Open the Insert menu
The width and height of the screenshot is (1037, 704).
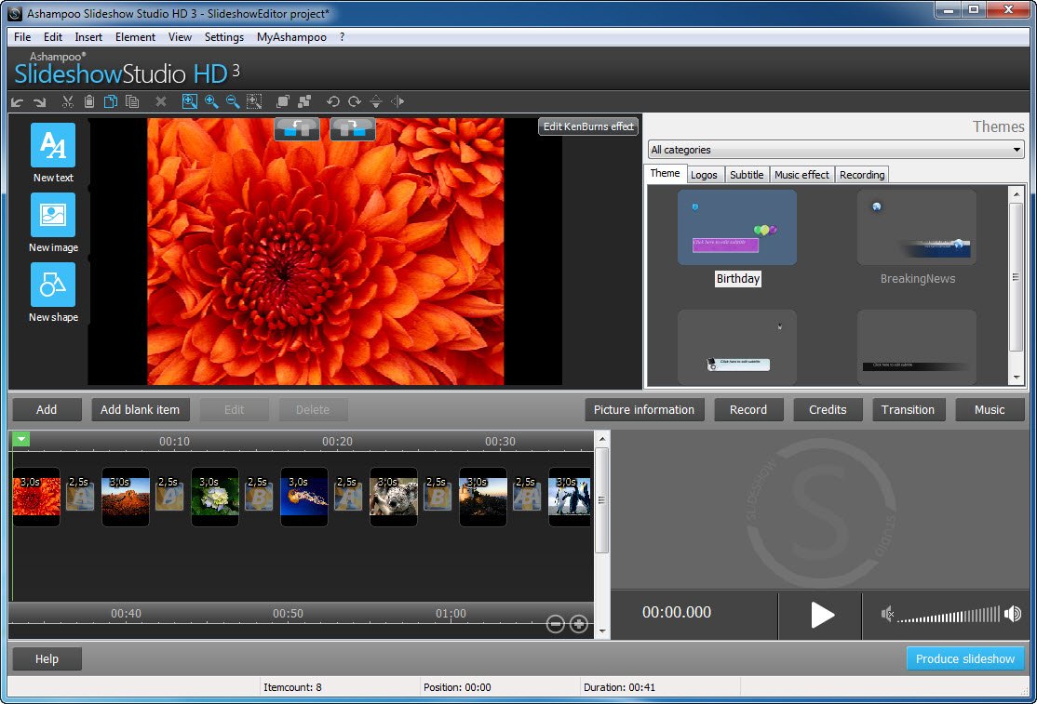tap(88, 37)
